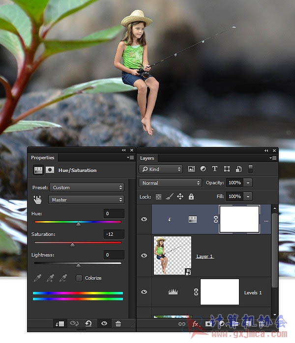Click the Hue/Saturation adjustment icon in Properties
295x343 pixels.
(38, 170)
